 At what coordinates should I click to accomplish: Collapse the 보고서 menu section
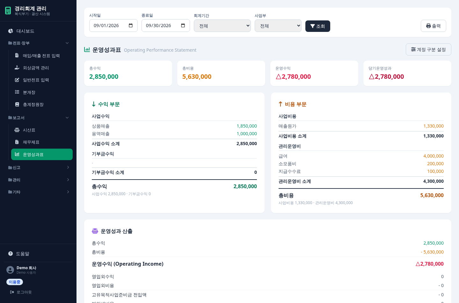coord(38,118)
